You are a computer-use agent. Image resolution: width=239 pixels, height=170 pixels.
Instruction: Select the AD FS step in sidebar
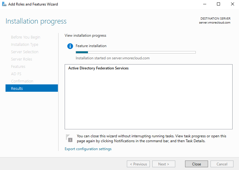[x=16, y=74]
